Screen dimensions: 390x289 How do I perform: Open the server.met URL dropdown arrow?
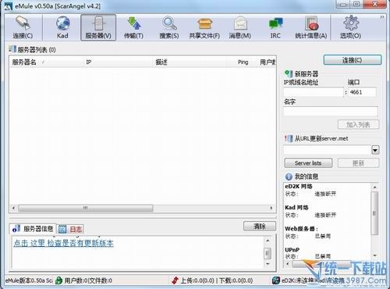click(375, 150)
